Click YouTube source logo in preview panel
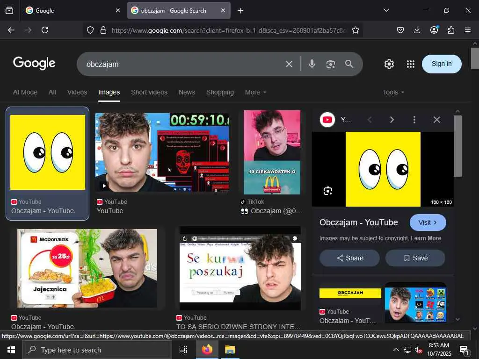 click(x=327, y=120)
